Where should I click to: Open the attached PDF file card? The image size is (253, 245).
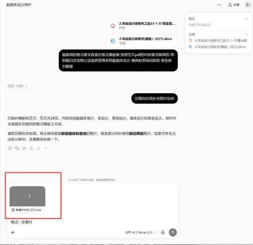142,26
